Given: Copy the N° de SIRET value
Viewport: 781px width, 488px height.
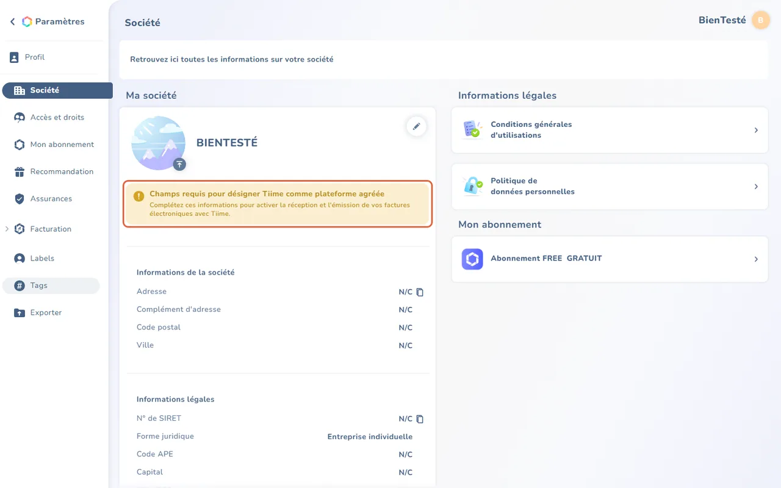Looking at the screenshot, I should coord(420,419).
